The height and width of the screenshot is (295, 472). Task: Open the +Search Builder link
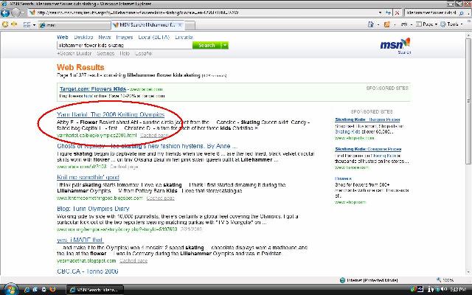(74, 53)
